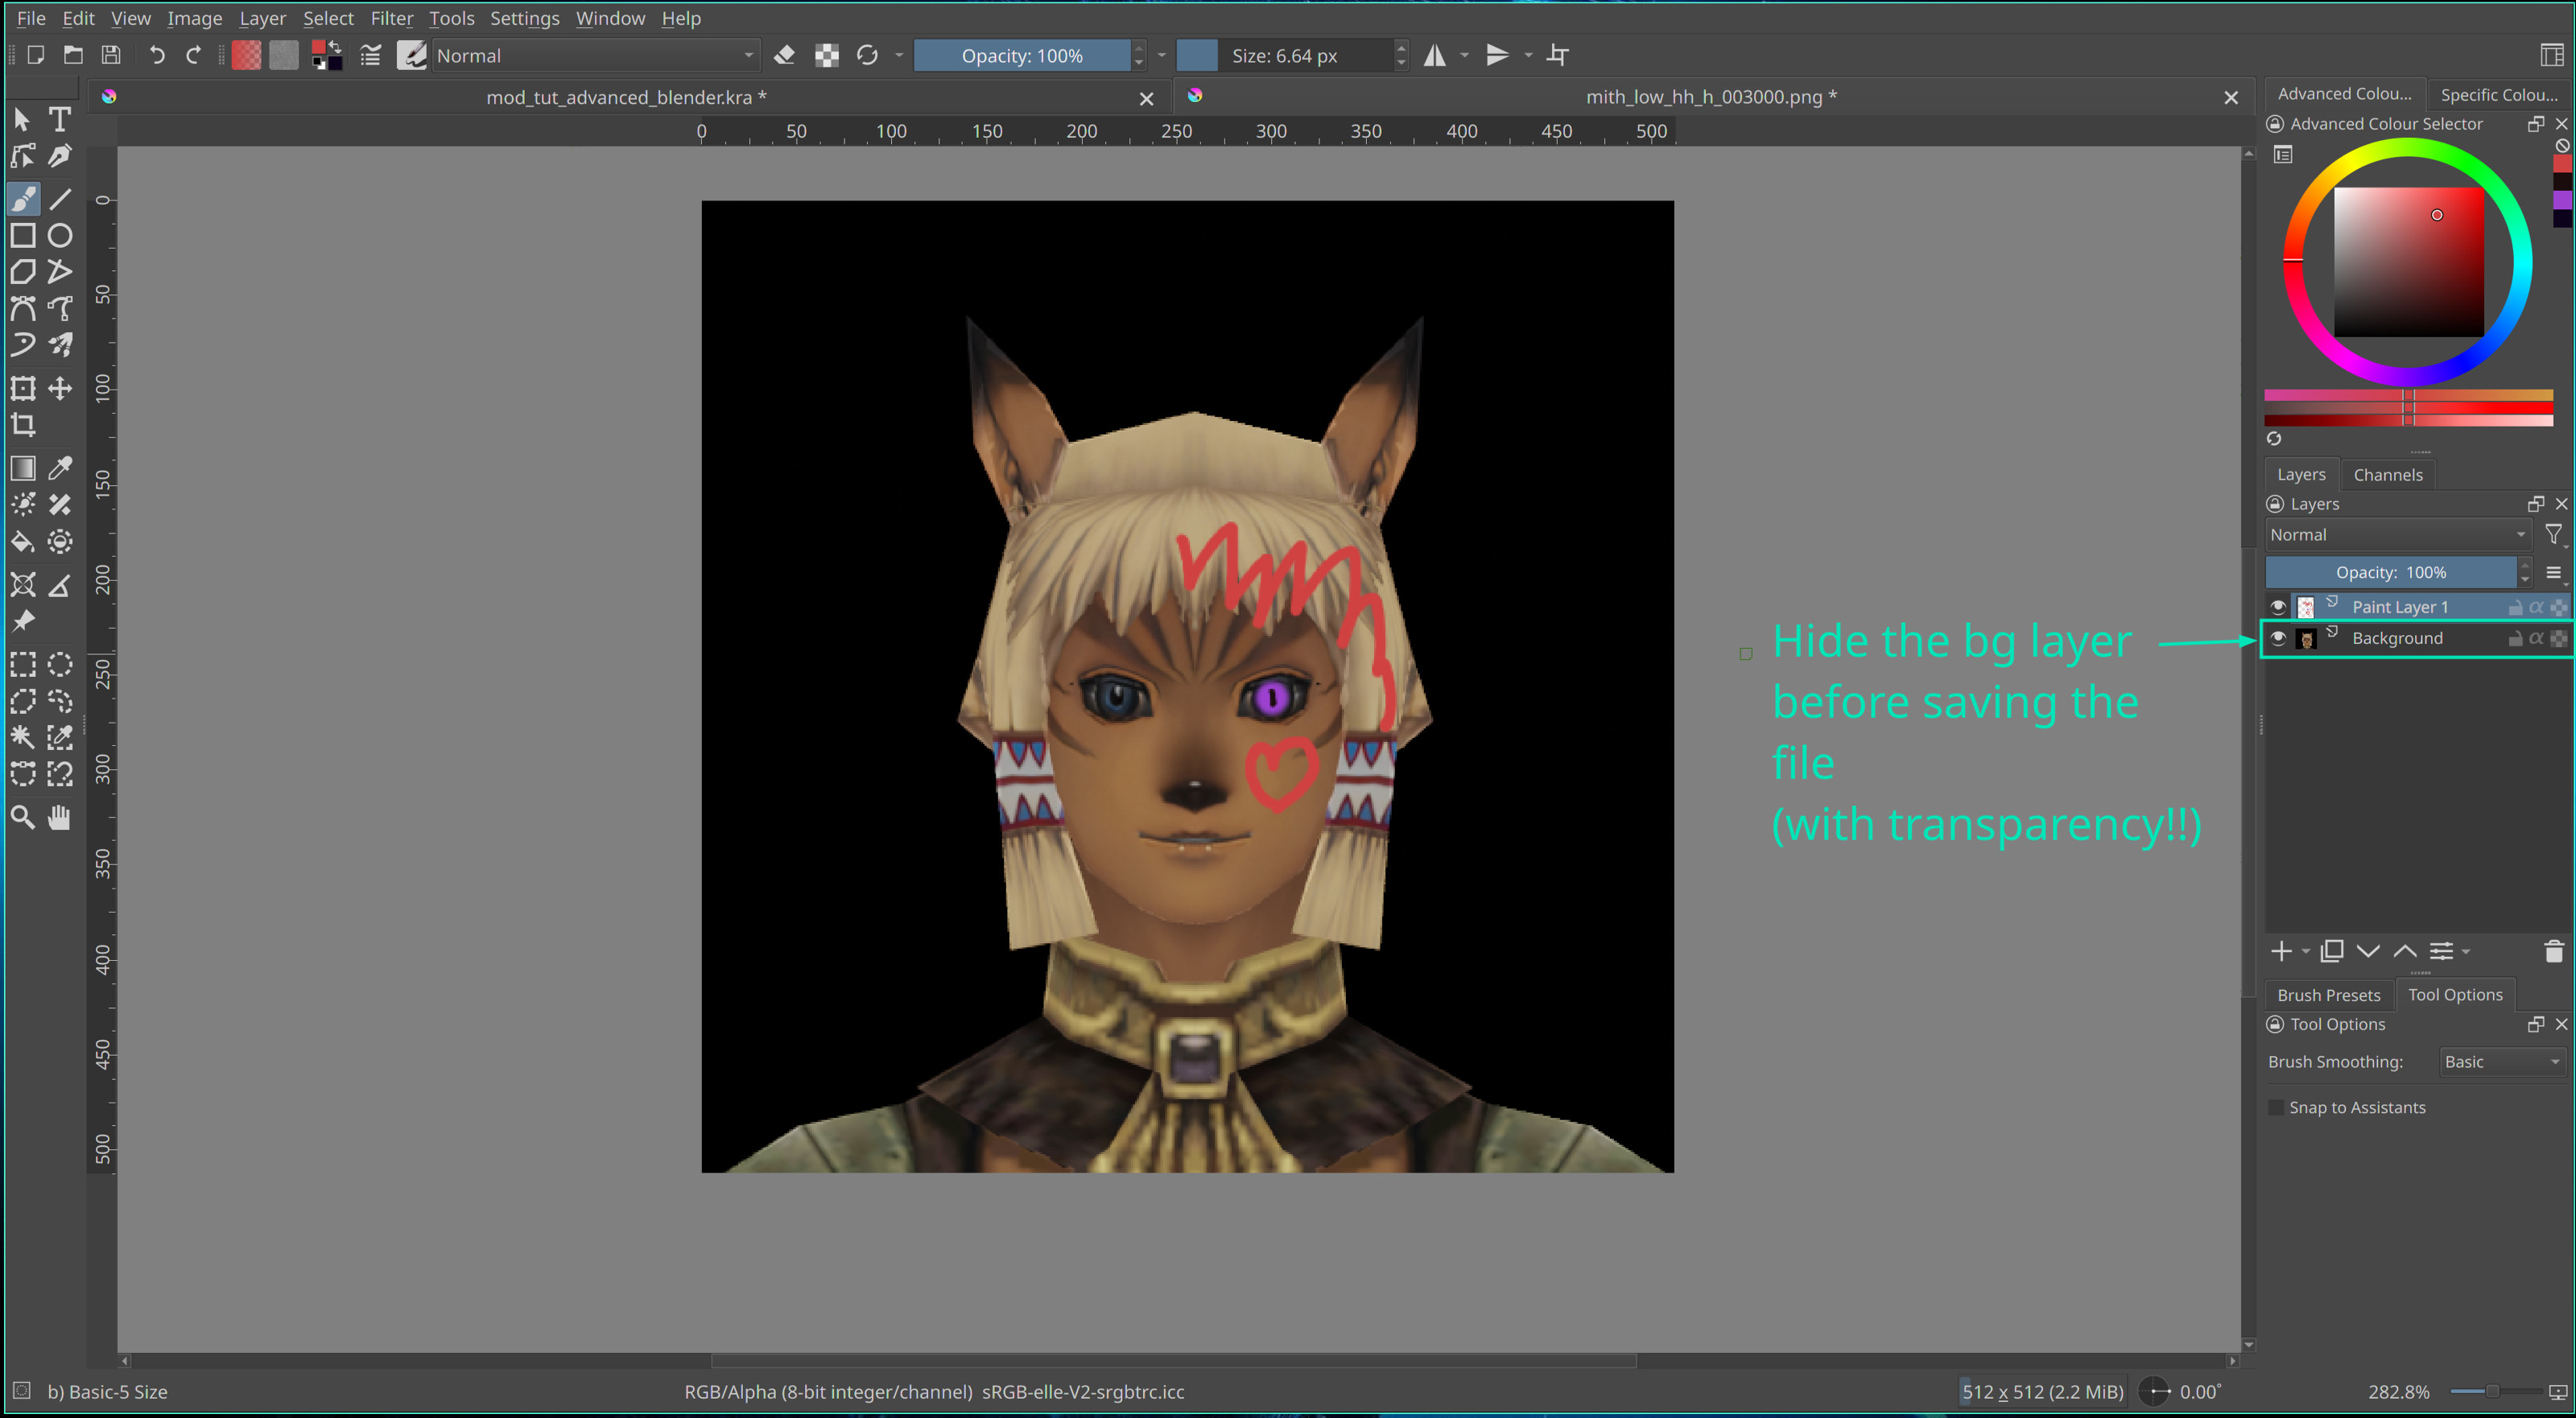Open the Filter menu
Image resolution: width=2576 pixels, height=1418 pixels.
[391, 18]
